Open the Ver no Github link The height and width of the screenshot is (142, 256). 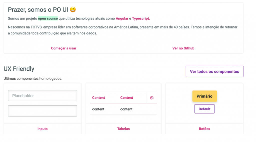point(183,48)
